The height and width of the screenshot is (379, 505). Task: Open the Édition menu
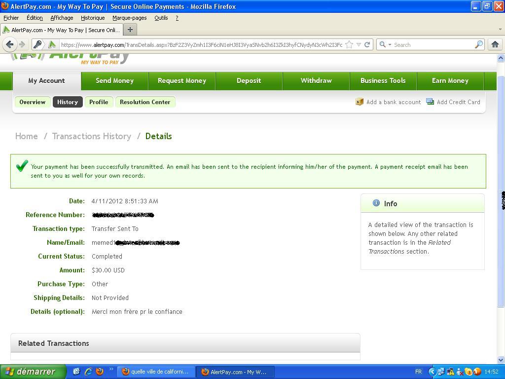(x=35, y=18)
